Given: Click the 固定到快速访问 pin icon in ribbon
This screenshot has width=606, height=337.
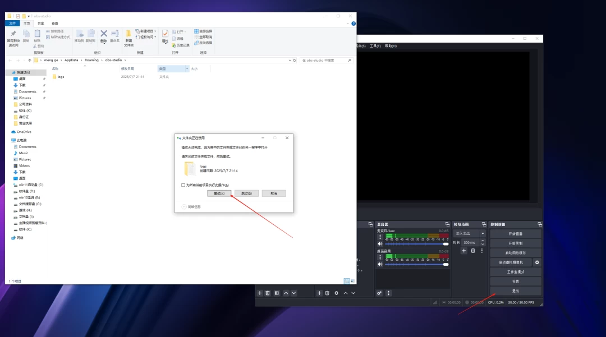Looking at the screenshot, I should tap(13, 38).
